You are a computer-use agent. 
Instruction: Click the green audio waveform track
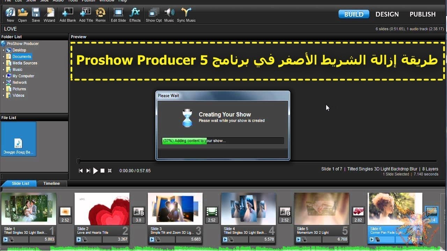(223, 248)
